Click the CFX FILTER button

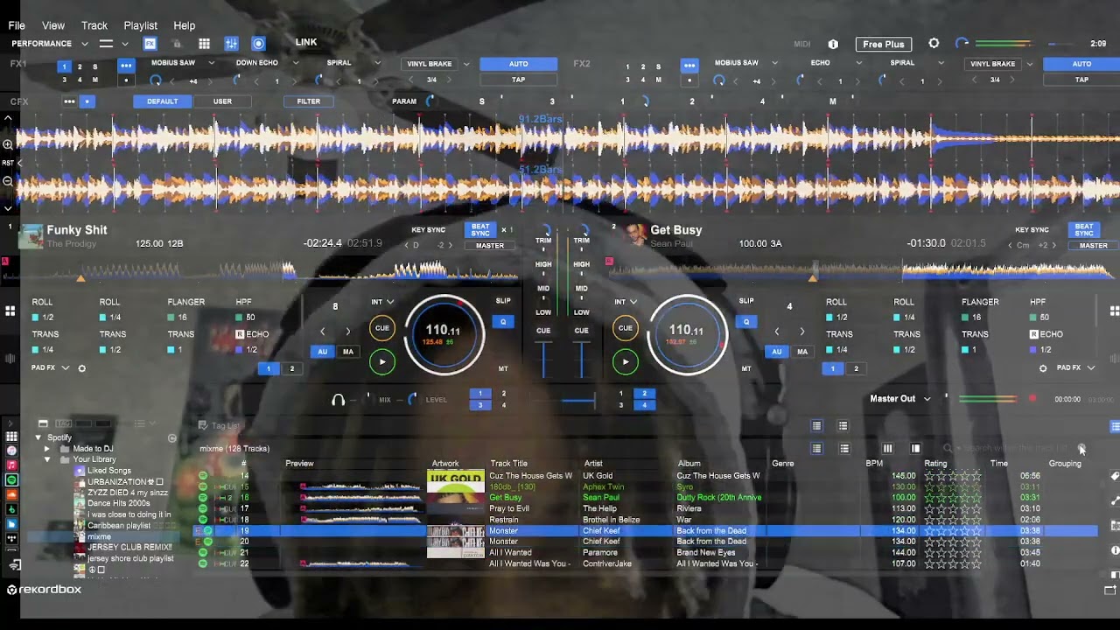point(308,101)
